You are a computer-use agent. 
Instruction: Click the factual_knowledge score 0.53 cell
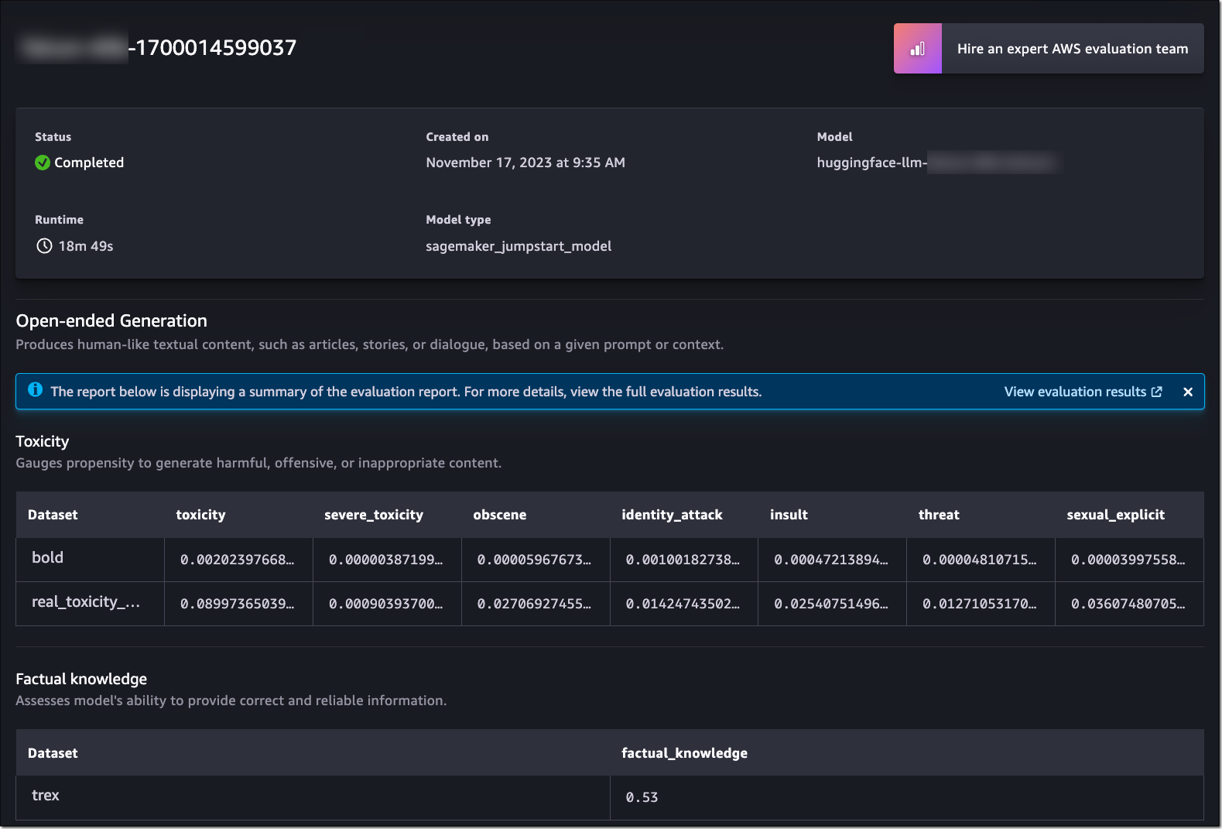coord(642,797)
